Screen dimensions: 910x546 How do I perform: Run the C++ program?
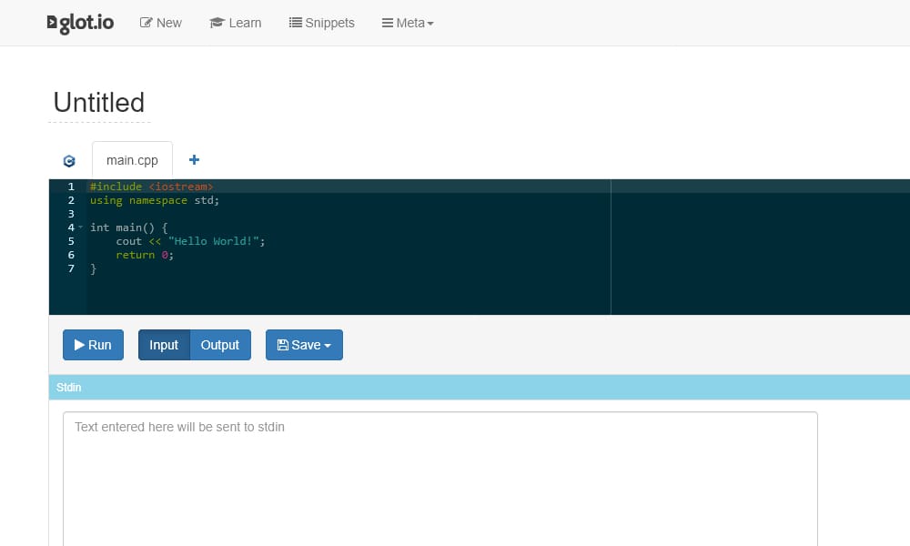93,345
